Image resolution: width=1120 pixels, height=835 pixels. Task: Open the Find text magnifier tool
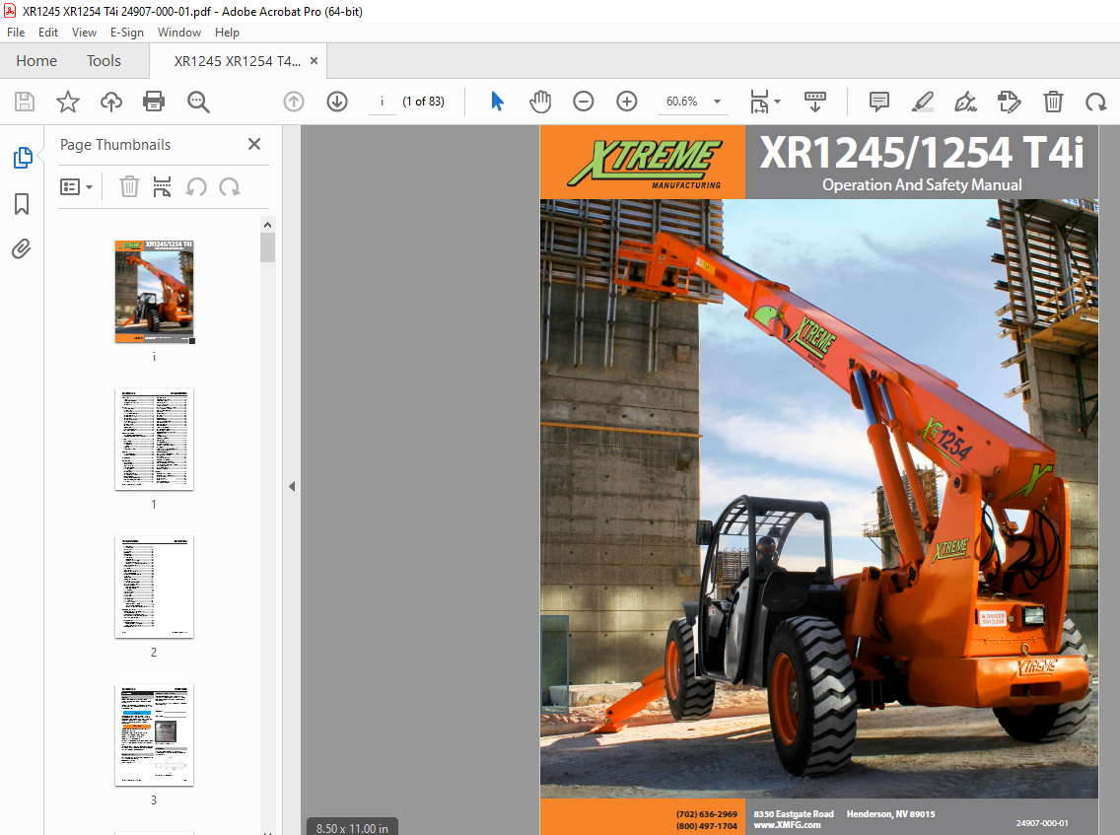(x=198, y=102)
